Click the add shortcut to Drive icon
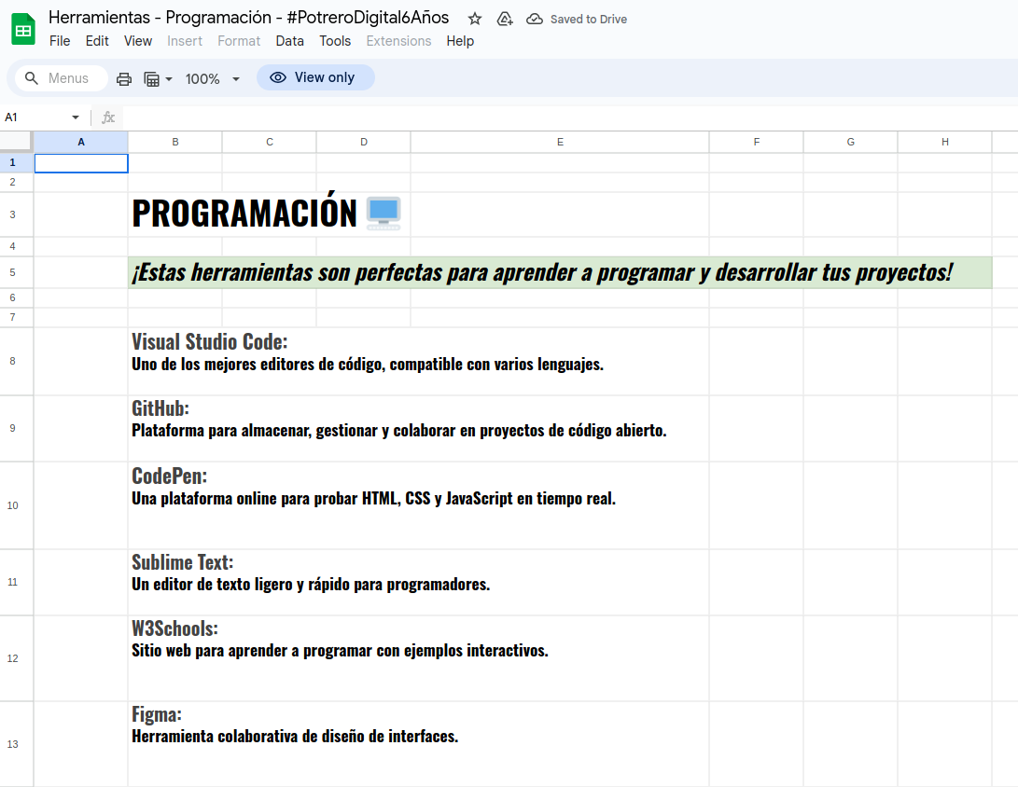Image resolution: width=1018 pixels, height=787 pixels. pos(505,19)
